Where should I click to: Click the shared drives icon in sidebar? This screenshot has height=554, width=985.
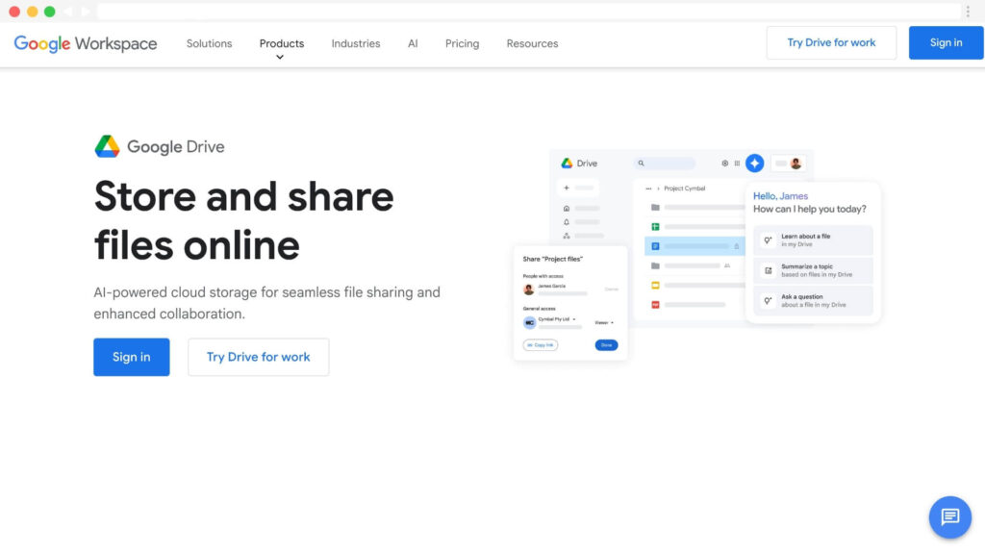tap(567, 236)
